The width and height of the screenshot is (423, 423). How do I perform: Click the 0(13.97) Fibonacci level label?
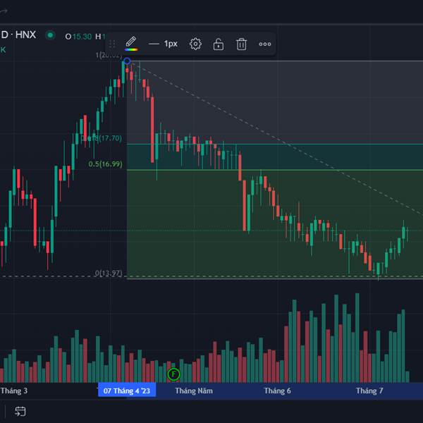pos(109,274)
